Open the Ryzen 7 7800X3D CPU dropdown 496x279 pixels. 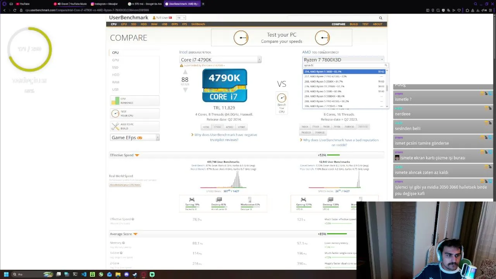click(x=343, y=60)
